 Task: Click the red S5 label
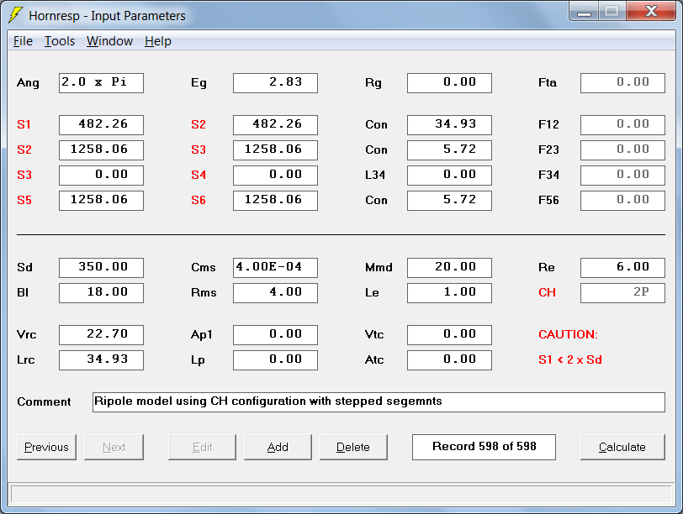[x=24, y=201]
